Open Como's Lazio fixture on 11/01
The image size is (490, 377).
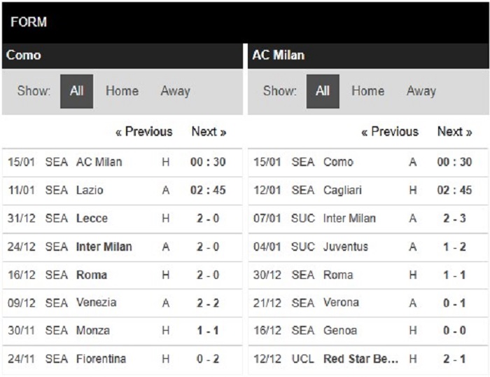coord(122,190)
